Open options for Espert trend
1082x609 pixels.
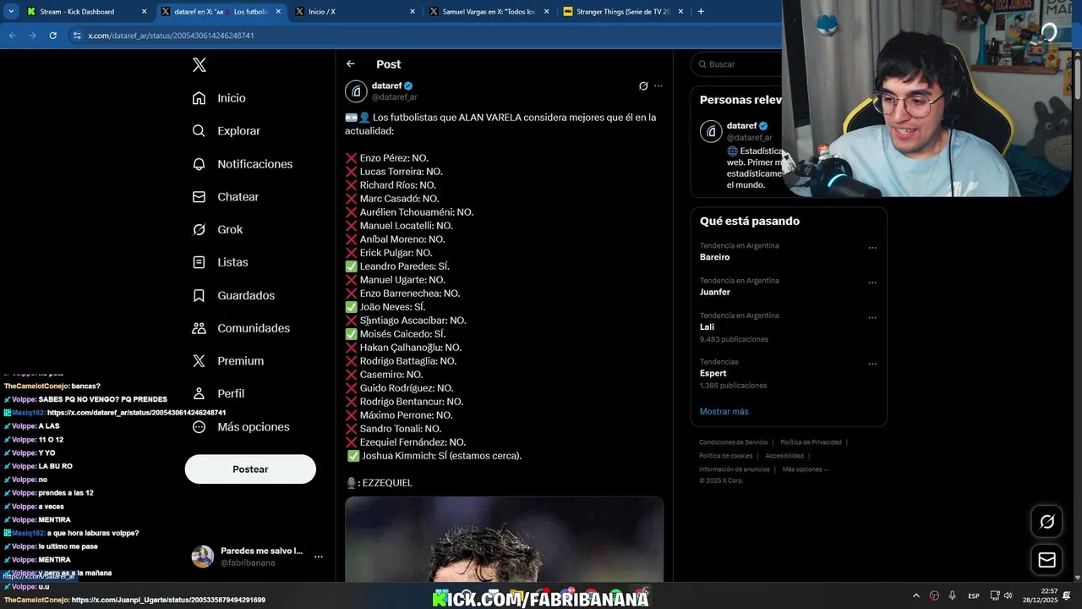pos(872,364)
